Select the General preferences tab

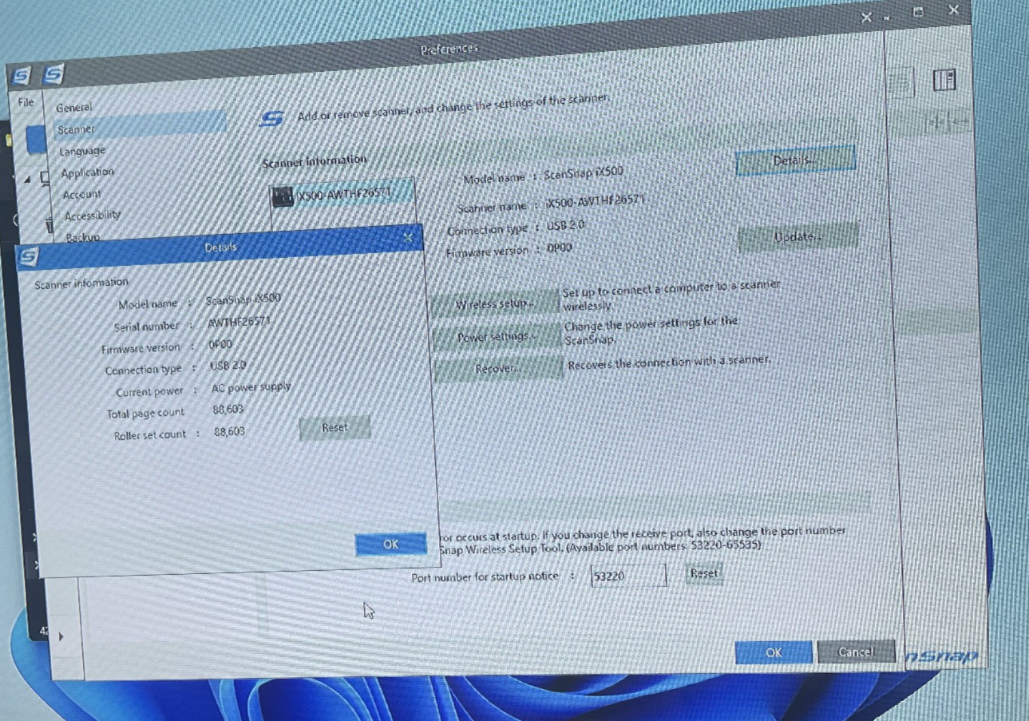74,108
